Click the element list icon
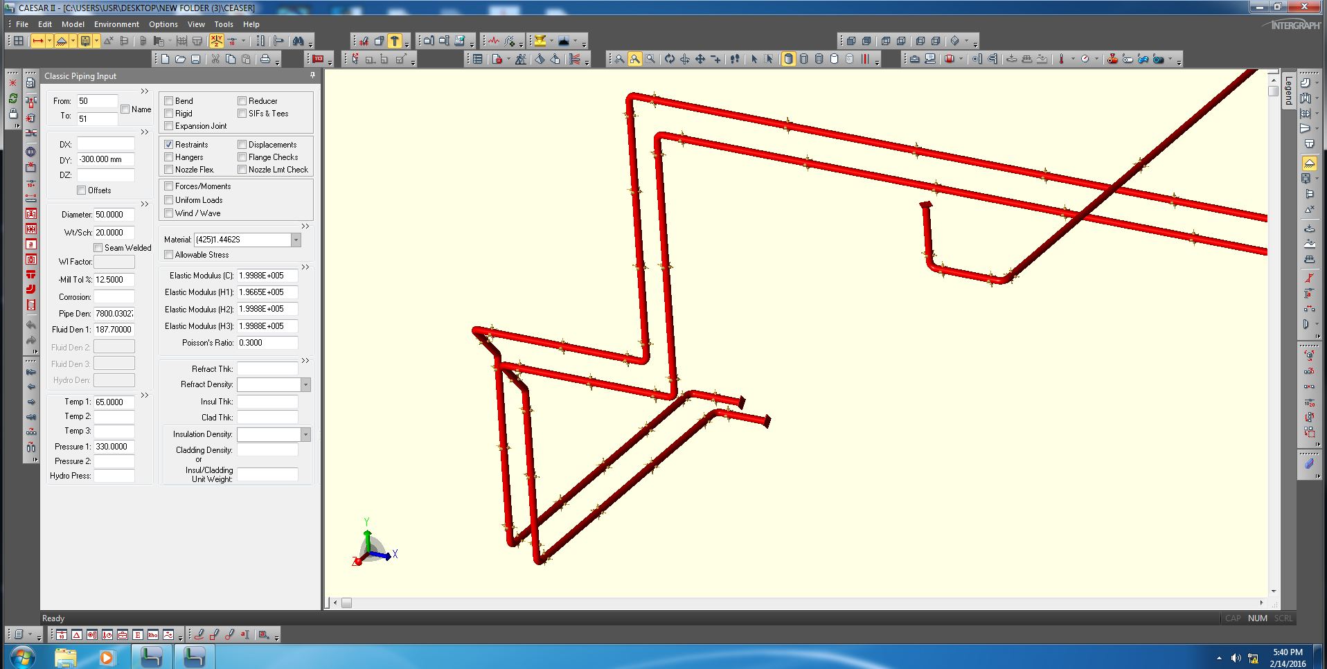This screenshot has height=669, width=1327. click(x=477, y=60)
